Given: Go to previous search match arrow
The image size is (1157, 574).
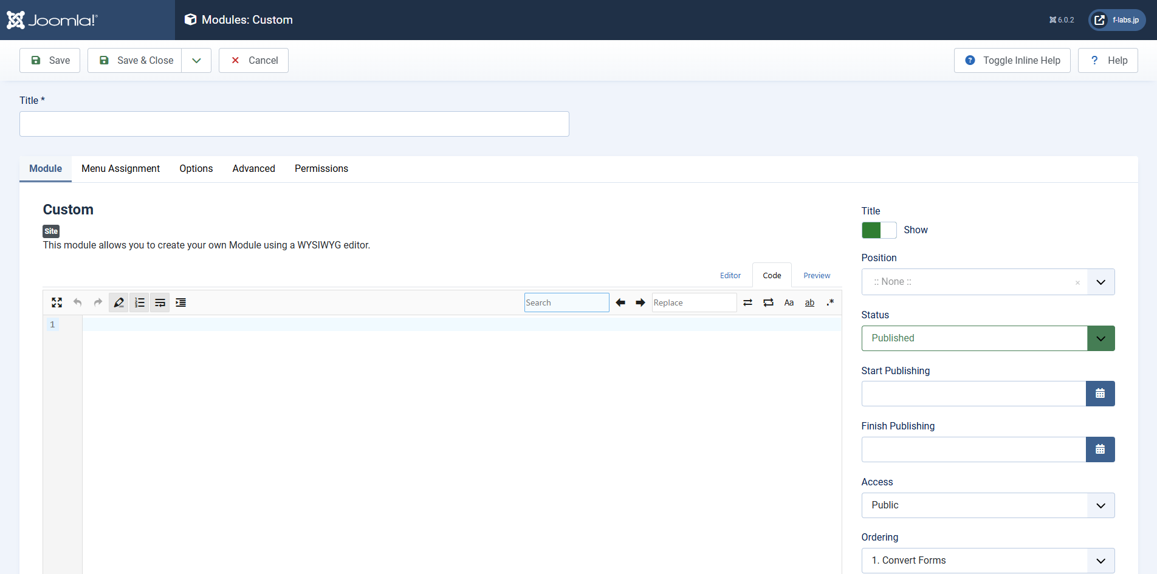Looking at the screenshot, I should click(620, 302).
